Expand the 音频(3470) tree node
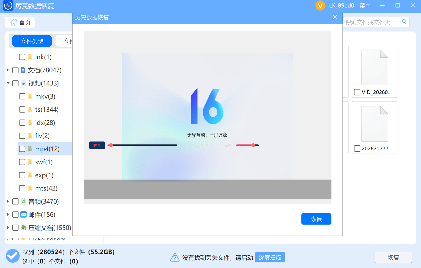The image size is (421, 268). click(x=8, y=202)
